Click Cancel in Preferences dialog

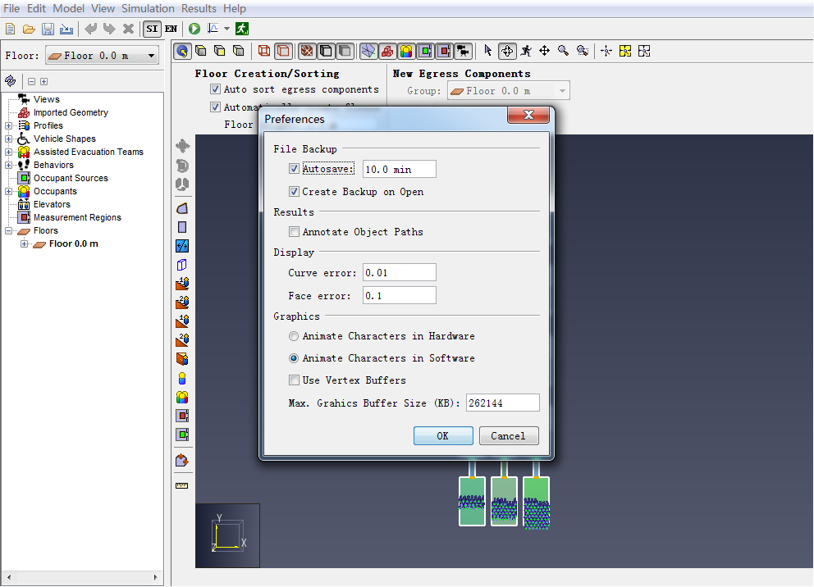point(508,435)
